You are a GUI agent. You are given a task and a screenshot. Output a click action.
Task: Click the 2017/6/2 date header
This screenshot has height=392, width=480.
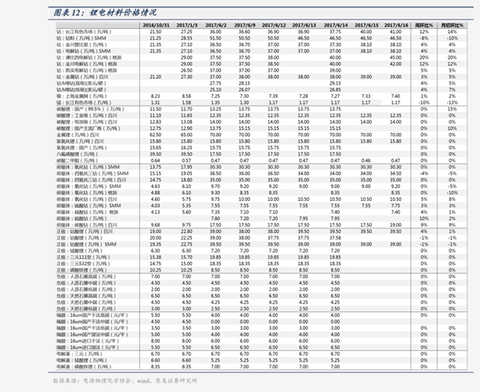pyautogui.click(x=215, y=25)
